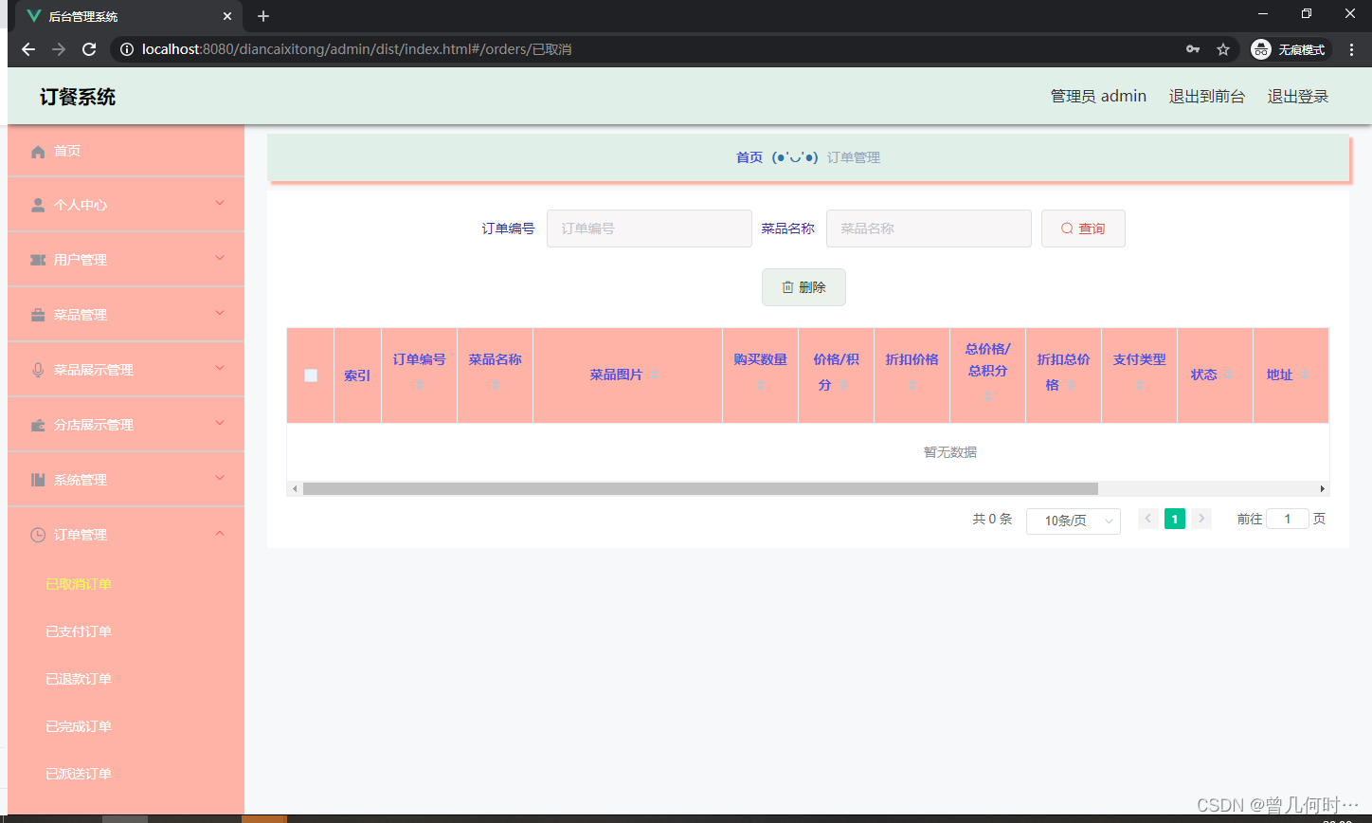
Task: Click the wallet icon for 分店展示管理
Action: pos(38,425)
